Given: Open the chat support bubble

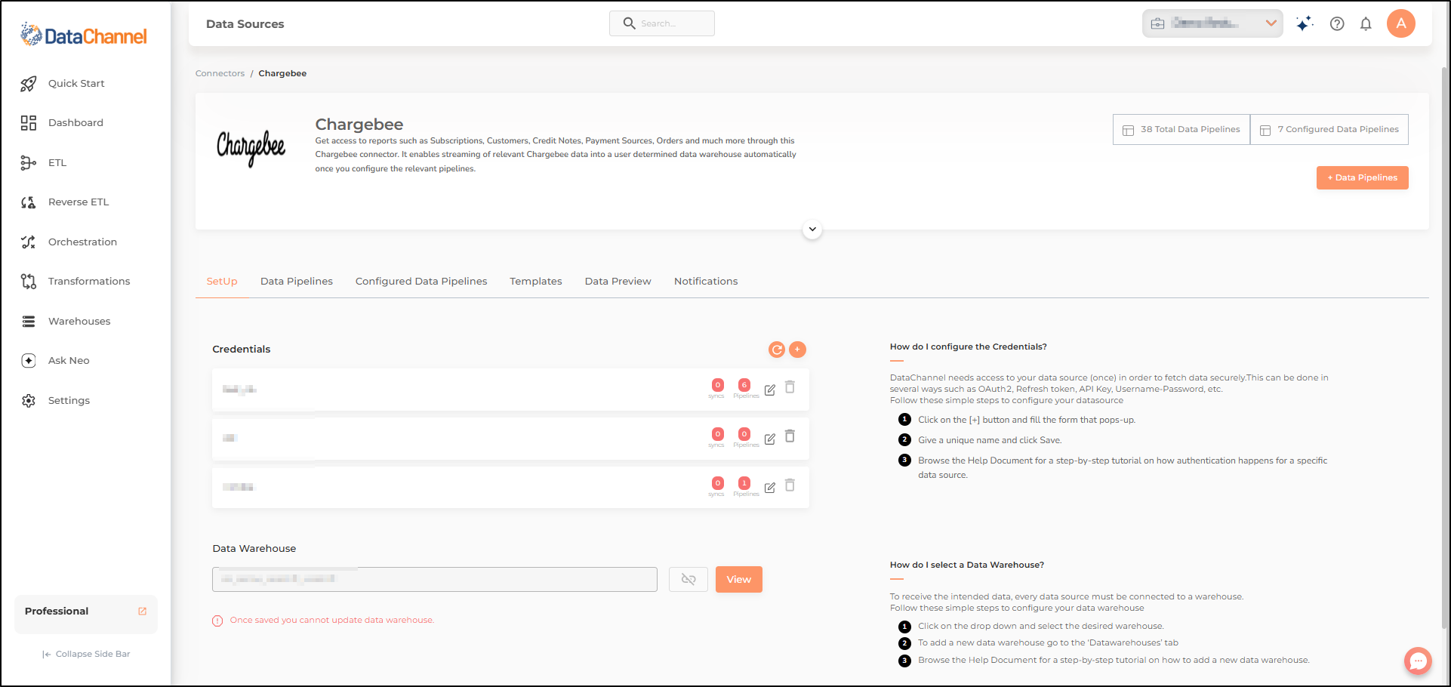Looking at the screenshot, I should point(1418,661).
